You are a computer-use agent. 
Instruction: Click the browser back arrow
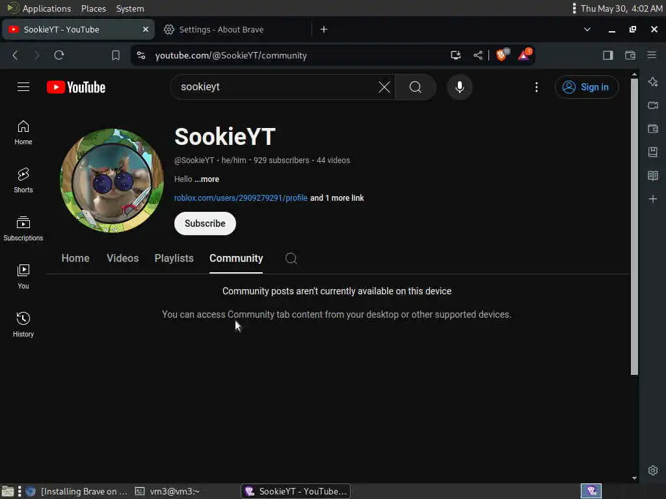[x=16, y=55]
